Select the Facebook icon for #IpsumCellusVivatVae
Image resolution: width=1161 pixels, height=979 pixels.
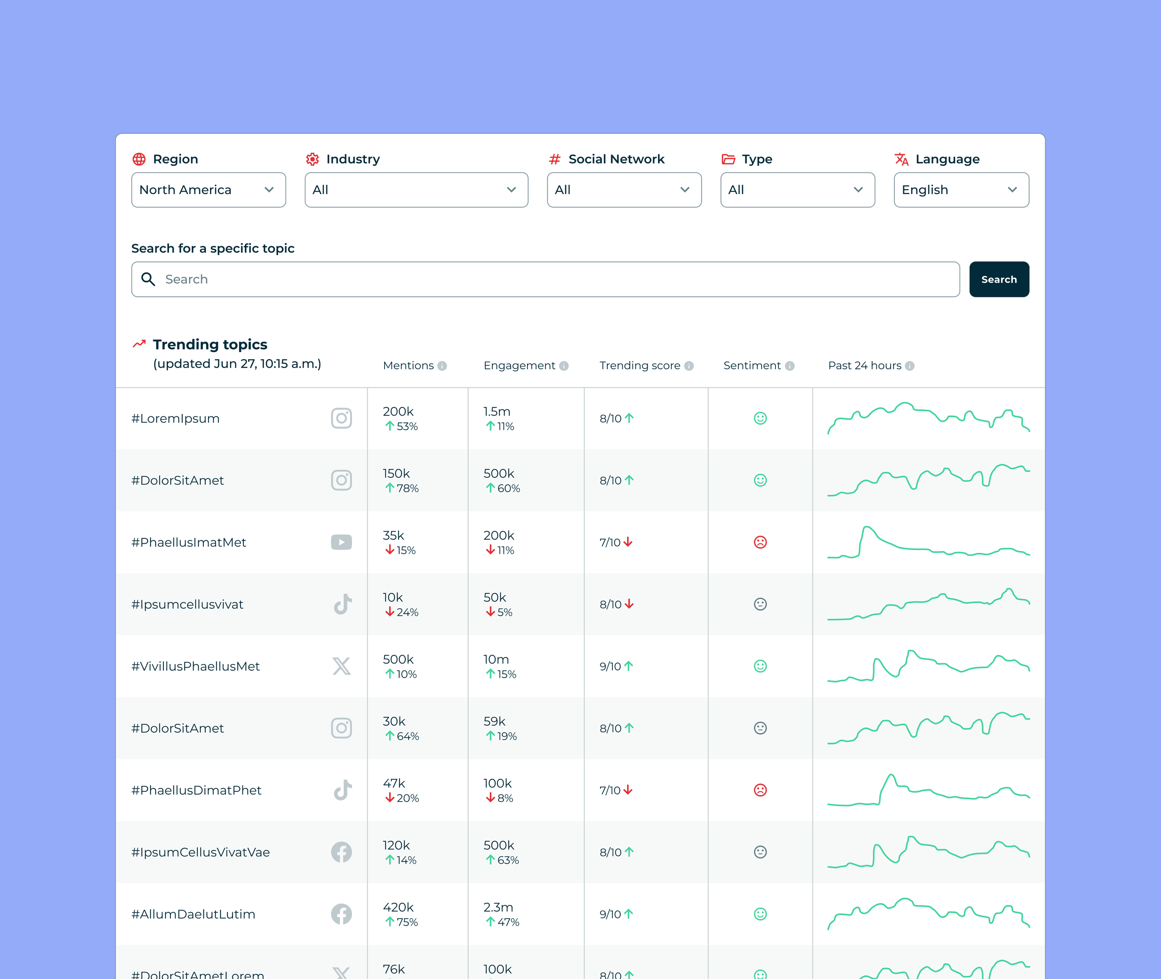click(342, 852)
